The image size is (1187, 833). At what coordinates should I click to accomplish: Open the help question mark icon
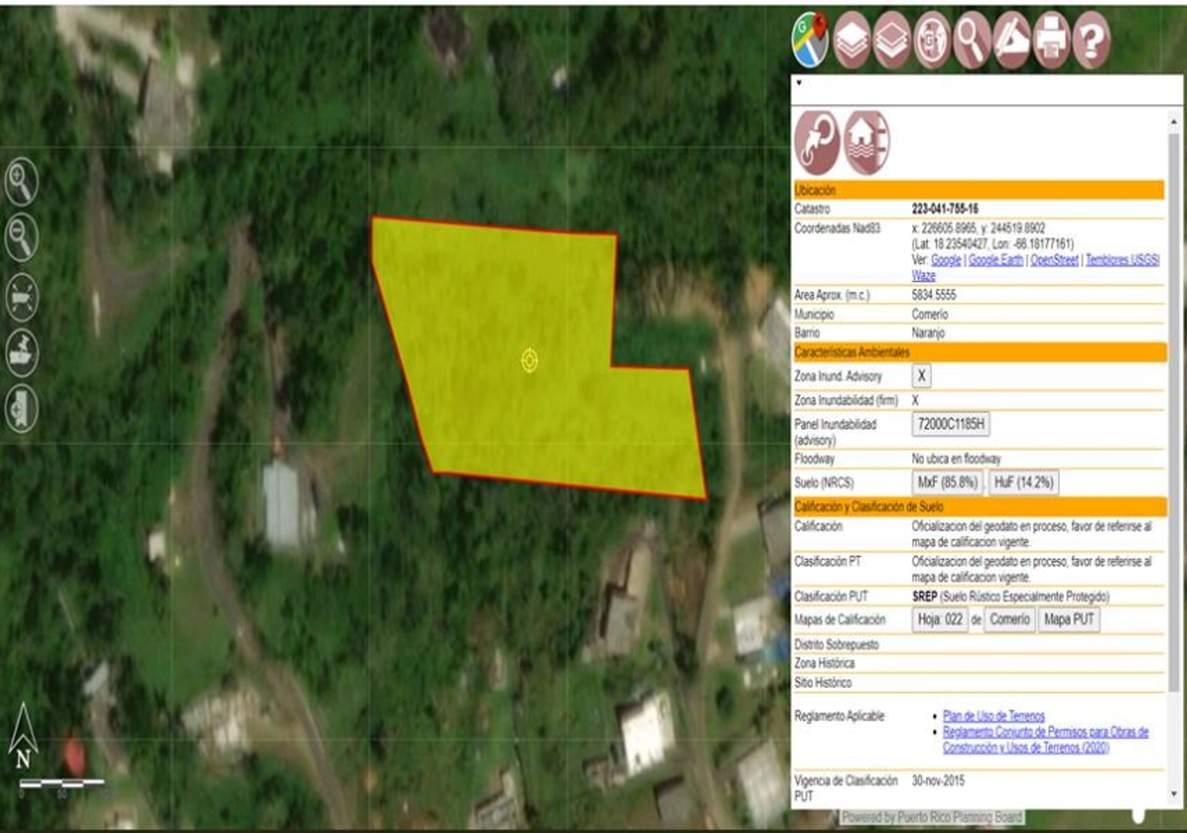point(1092,41)
